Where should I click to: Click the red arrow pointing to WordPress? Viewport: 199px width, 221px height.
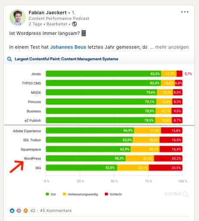[x=16, y=166]
